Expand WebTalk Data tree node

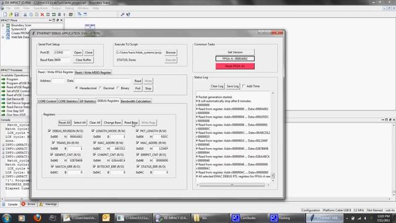tap(2, 37)
